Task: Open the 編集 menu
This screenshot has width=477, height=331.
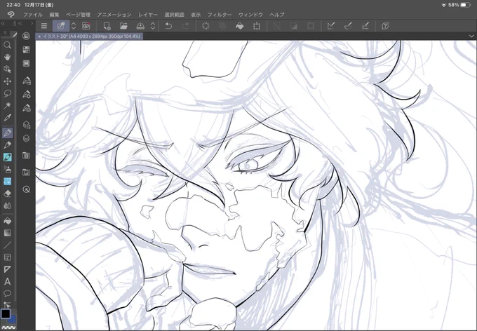Action: click(x=55, y=15)
